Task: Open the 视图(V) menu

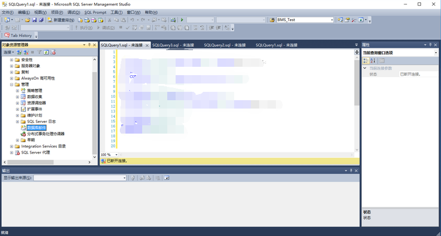Action: tap(40, 12)
